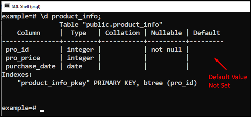Select the Type header text
The image size is (251, 117).
(x=79, y=33)
